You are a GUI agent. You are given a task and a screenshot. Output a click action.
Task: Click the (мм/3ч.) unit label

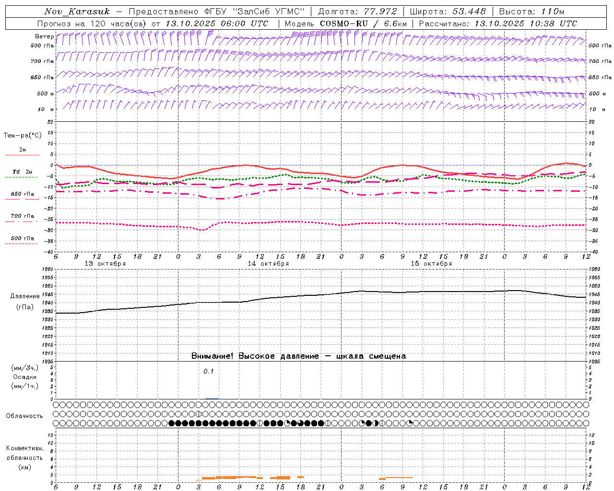(x=25, y=368)
